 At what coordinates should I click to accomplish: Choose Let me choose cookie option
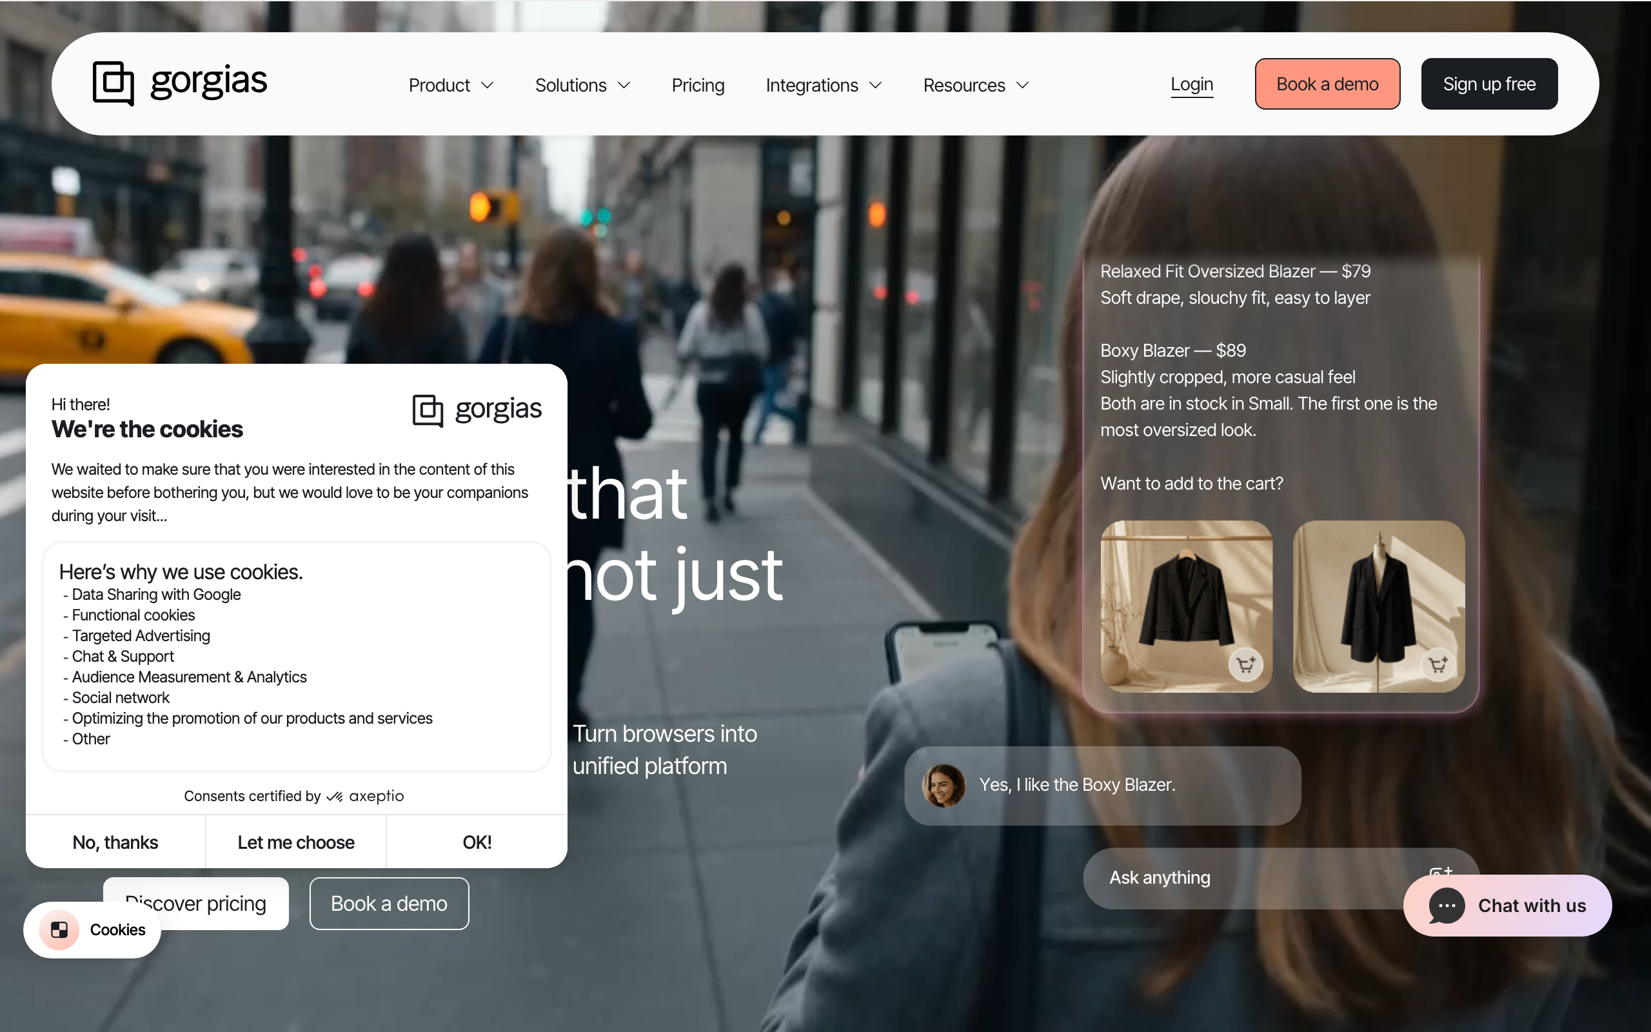[x=296, y=842]
